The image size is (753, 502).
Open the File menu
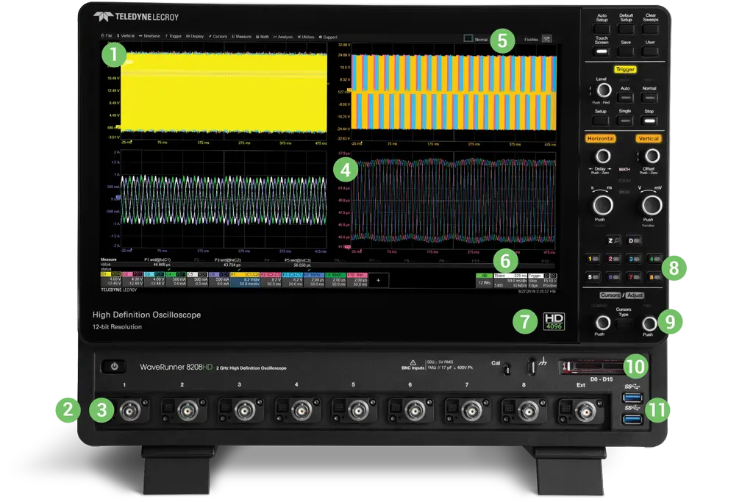click(x=107, y=35)
